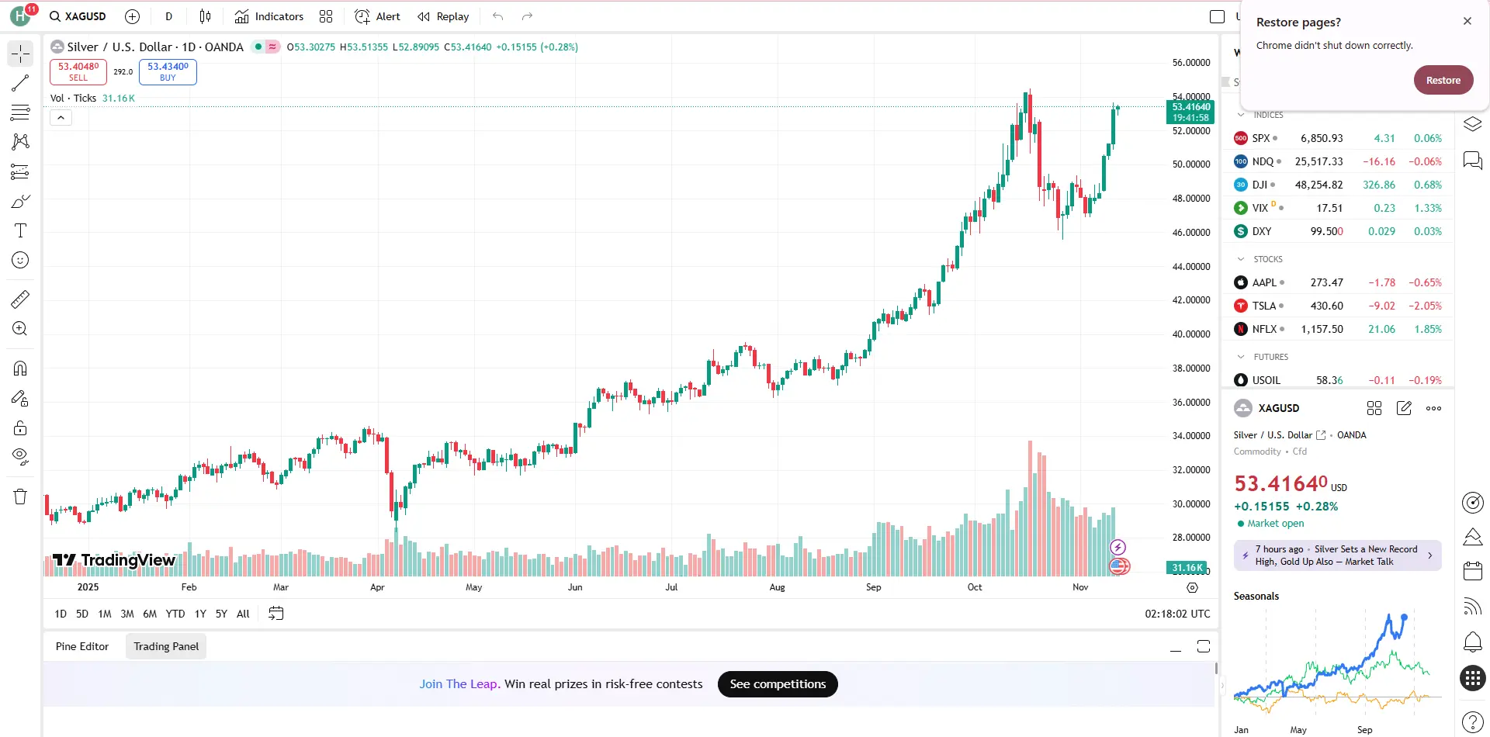Click the XAGUSD symbol search field
1490x737 pixels.
(x=78, y=16)
